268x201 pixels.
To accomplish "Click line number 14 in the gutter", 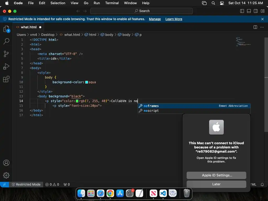I will tap(21, 101).
